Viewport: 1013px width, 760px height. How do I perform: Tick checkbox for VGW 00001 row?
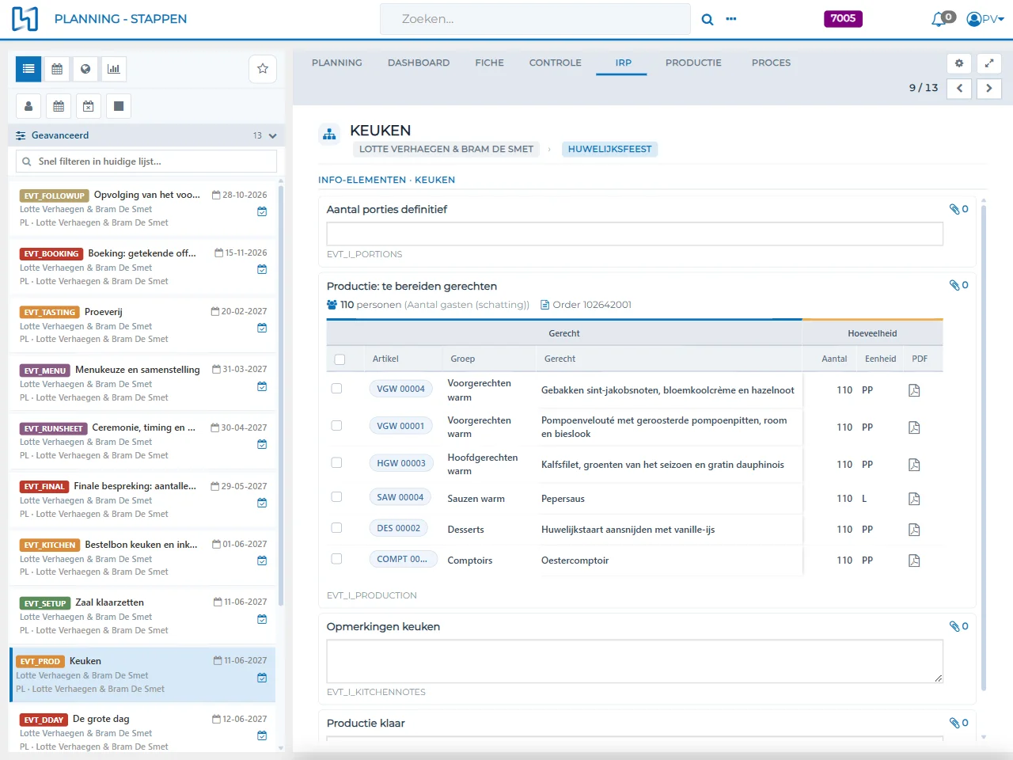point(336,426)
